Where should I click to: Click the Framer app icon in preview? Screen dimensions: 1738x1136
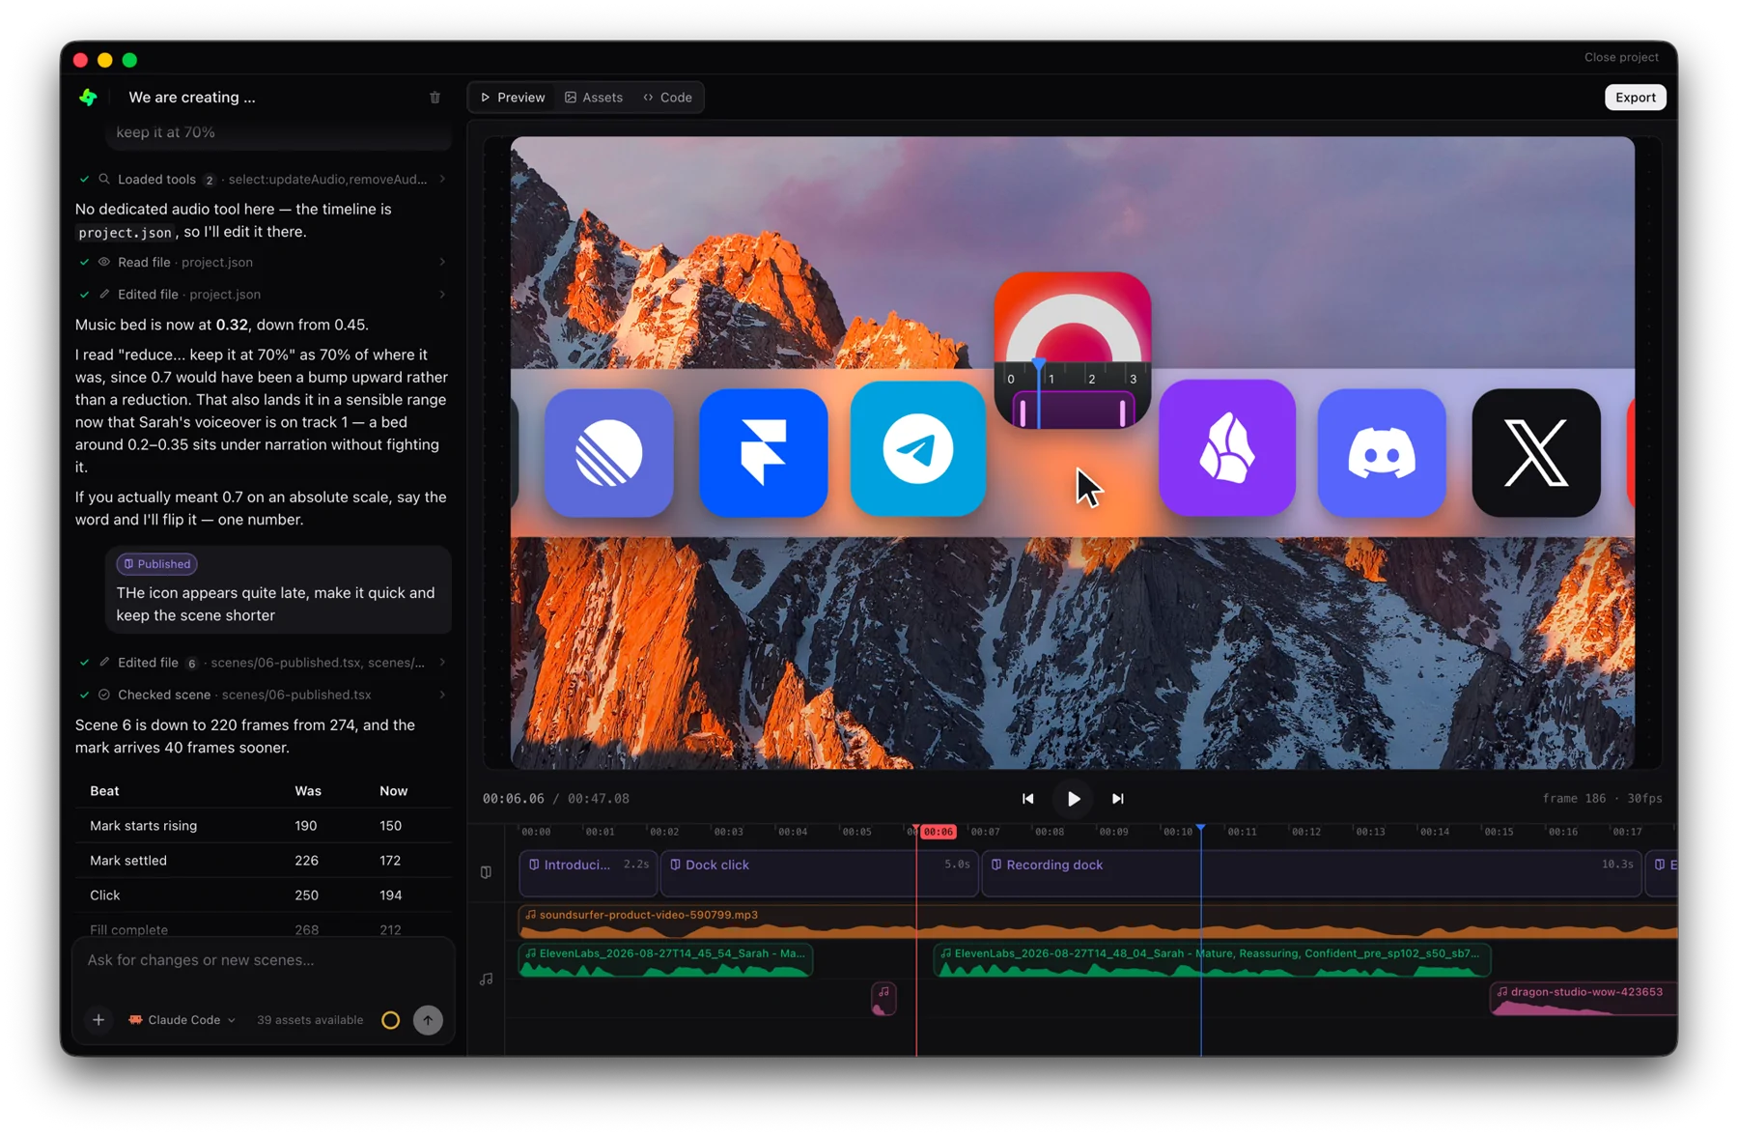coord(763,453)
